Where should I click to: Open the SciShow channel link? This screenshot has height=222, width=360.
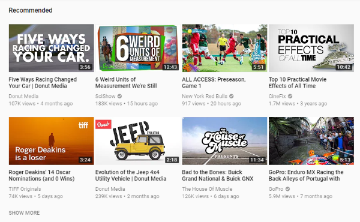tap(106, 96)
